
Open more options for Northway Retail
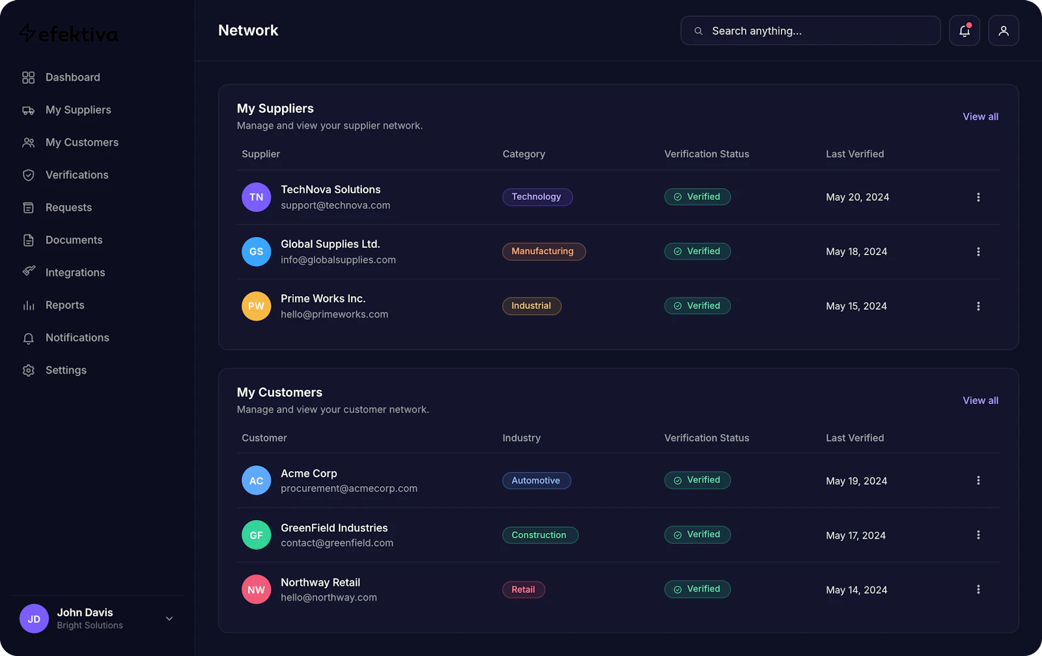click(x=978, y=590)
